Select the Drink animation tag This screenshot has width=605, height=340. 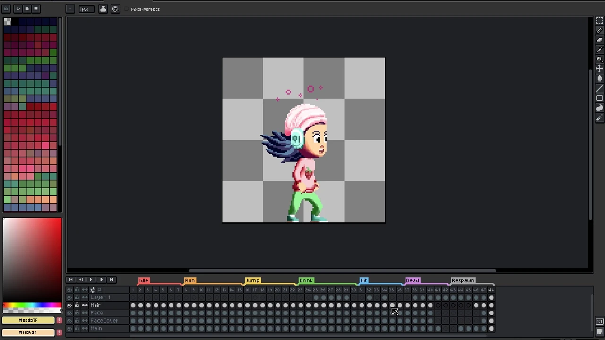coord(306,280)
